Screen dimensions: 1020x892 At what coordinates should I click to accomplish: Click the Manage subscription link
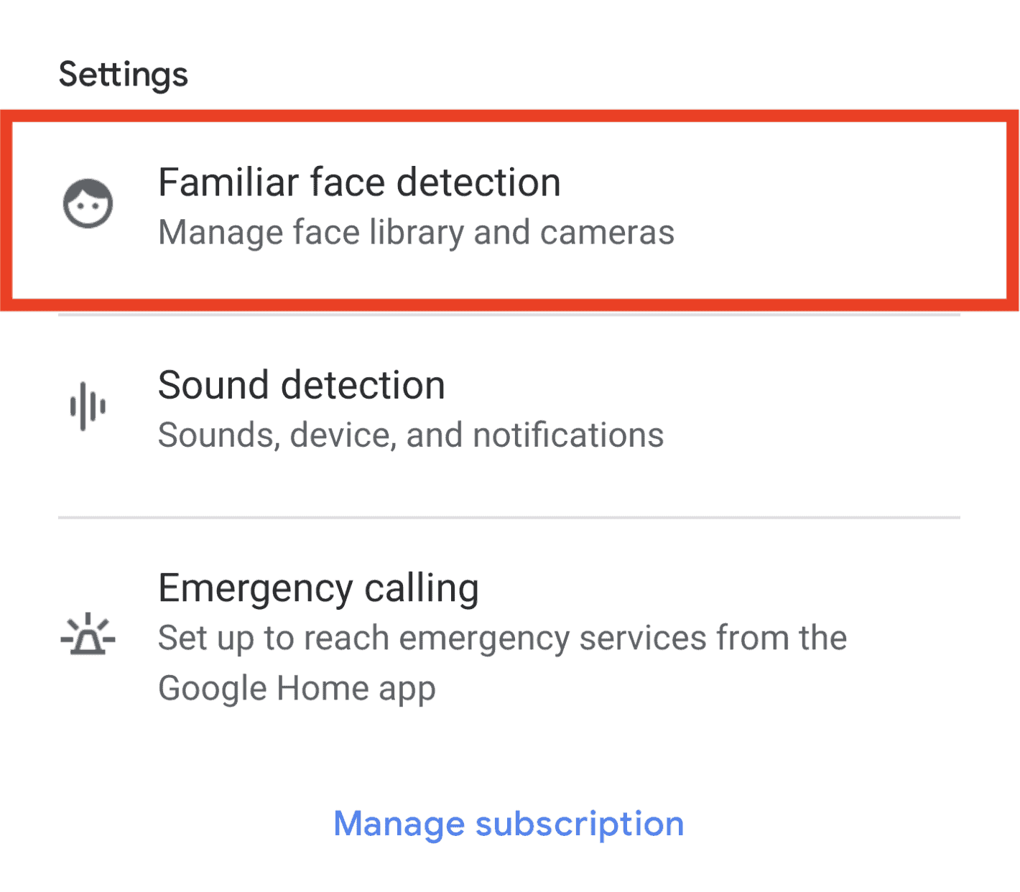tap(509, 824)
